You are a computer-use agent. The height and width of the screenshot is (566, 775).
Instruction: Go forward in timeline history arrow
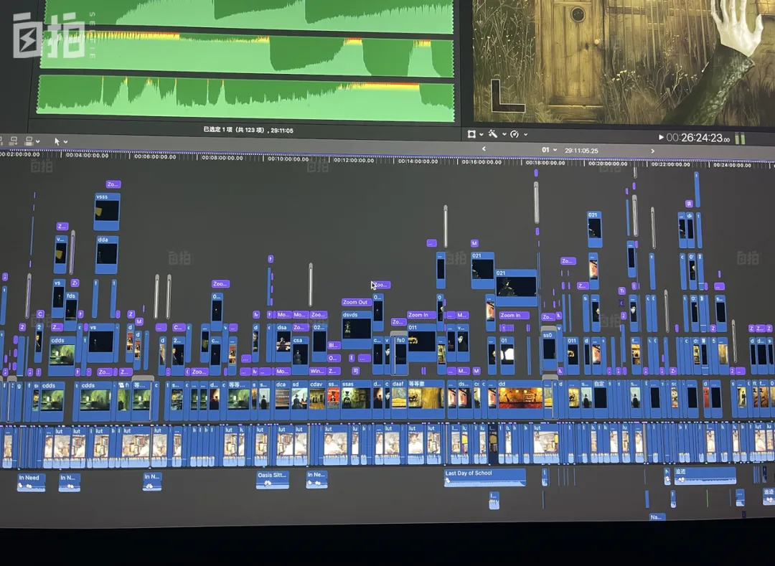(x=652, y=151)
